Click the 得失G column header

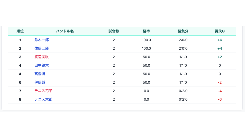[x=220, y=31]
